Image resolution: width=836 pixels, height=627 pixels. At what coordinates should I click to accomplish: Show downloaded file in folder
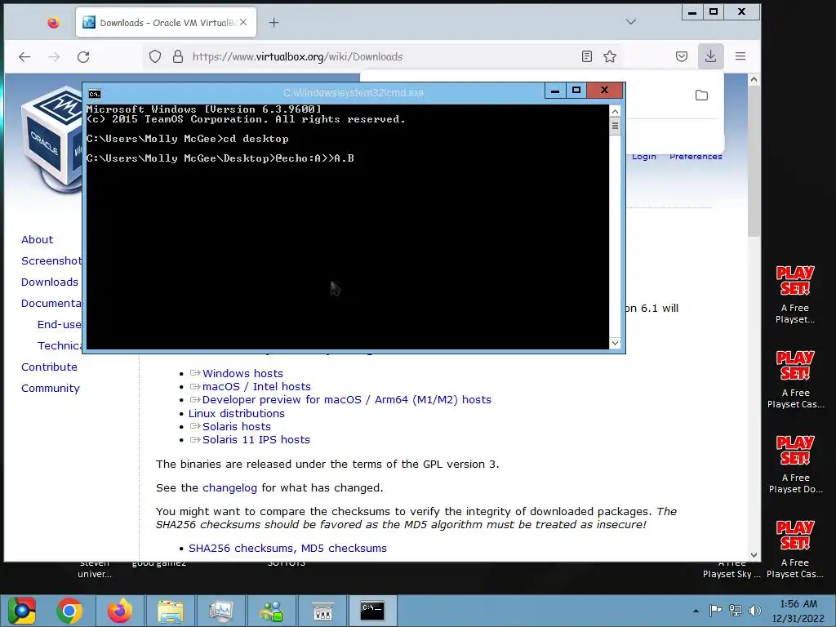coord(701,96)
